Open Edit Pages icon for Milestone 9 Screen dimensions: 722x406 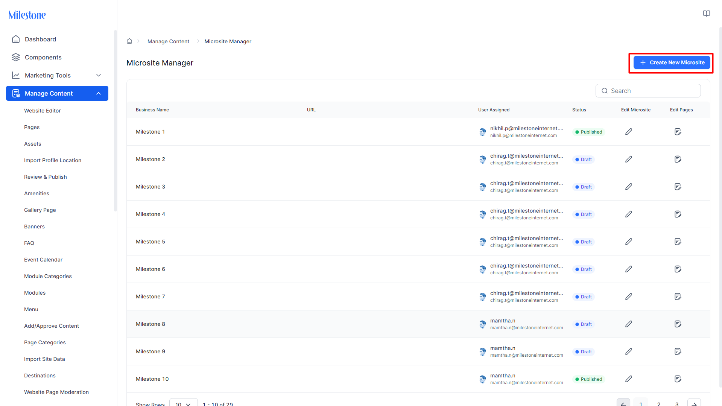pos(678,351)
